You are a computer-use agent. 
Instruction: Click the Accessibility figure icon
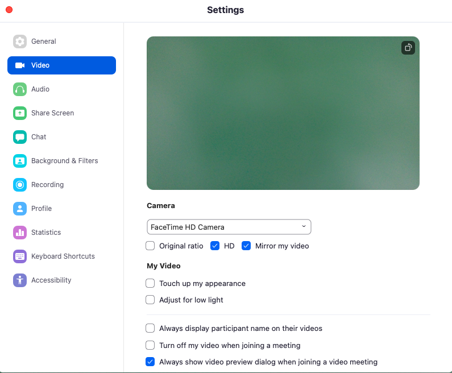[20, 280]
